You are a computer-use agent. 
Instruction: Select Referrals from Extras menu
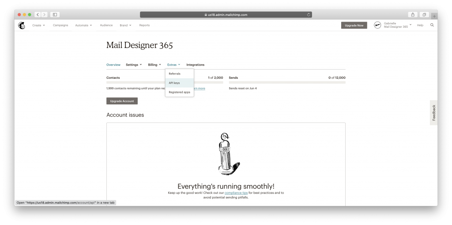click(179, 74)
